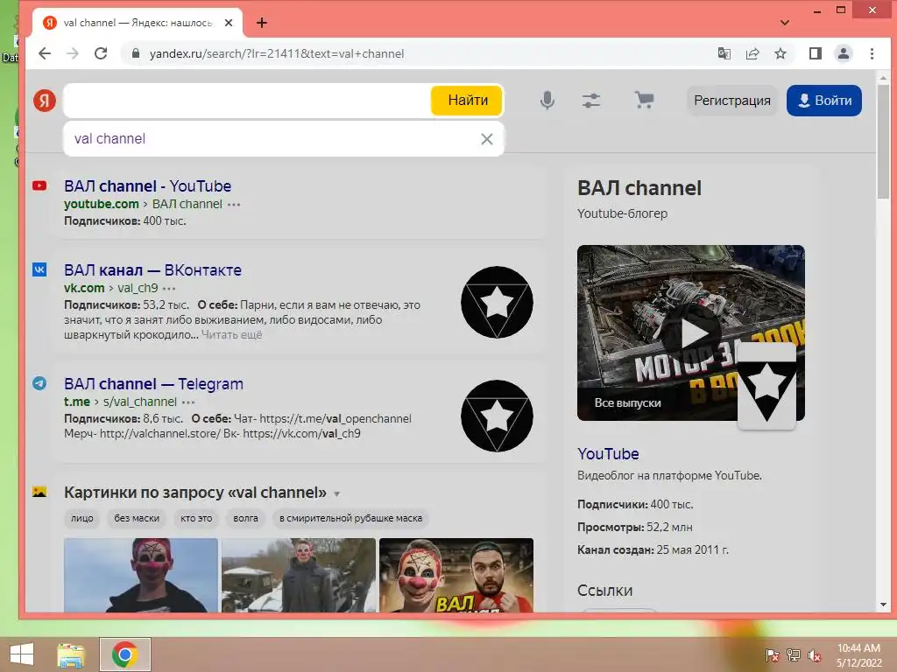Open File Explorer from taskbar
This screenshot has width=897, height=672.
pyautogui.click(x=71, y=654)
